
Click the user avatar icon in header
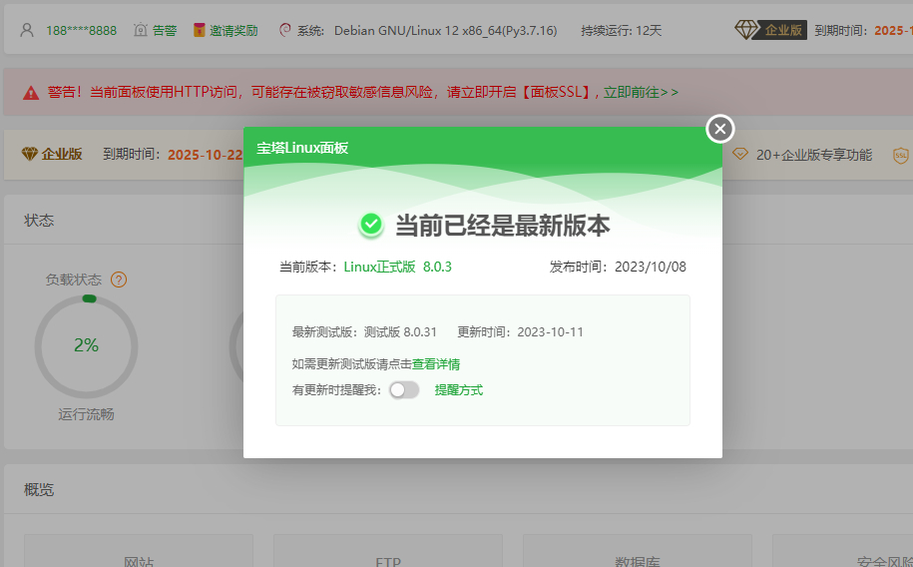(x=28, y=30)
